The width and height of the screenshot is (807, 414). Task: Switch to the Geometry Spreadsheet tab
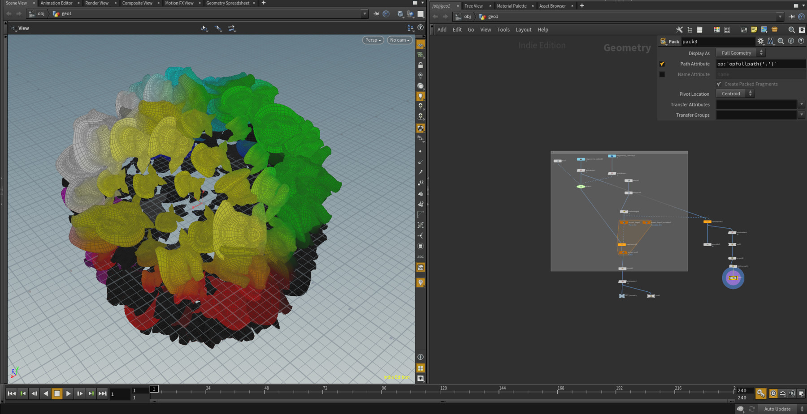(x=228, y=3)
